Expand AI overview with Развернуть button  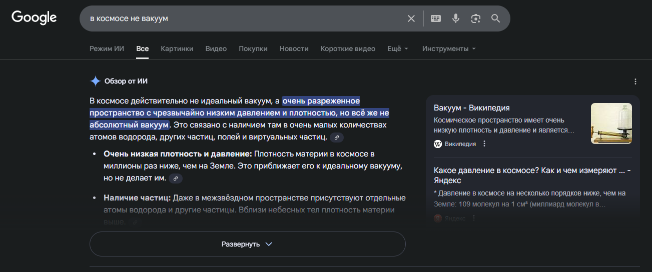coord(247,244)
